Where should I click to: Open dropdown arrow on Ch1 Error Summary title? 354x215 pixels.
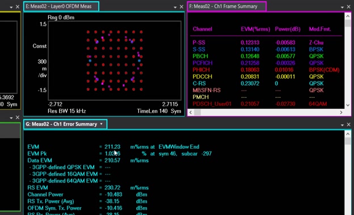point(102,124)
